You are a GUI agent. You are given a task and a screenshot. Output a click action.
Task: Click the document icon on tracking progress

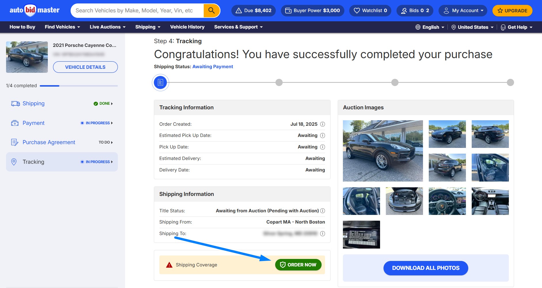(x=160, y=83)
